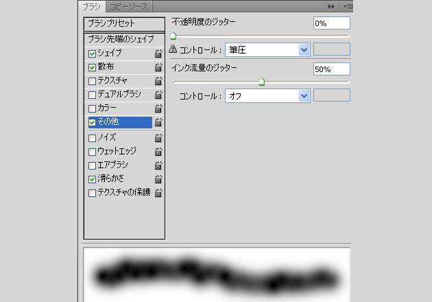
Task: Click the インク流量のジッター slider handle
Action: [x=261, y=82]
